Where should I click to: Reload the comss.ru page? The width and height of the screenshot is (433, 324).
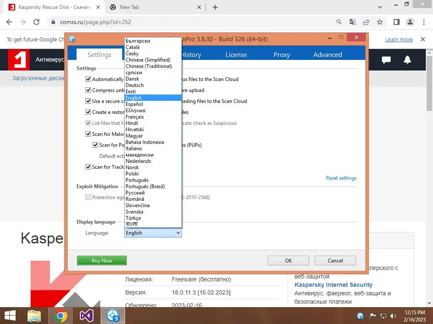[36, 22]
